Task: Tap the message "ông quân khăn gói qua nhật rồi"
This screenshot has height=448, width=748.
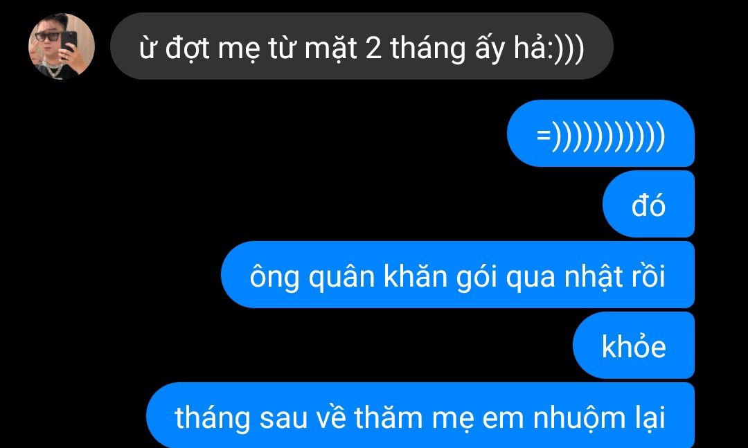Action: coord(458,275)
